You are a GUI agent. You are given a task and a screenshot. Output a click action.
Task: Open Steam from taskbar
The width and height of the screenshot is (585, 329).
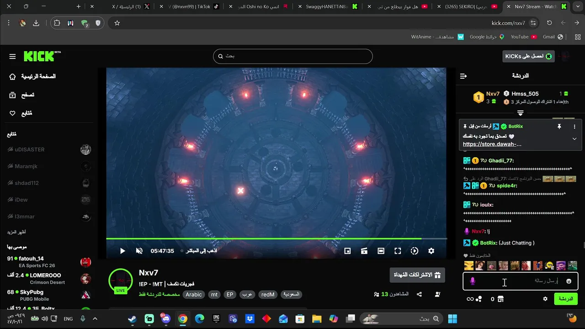coord(132,319)
